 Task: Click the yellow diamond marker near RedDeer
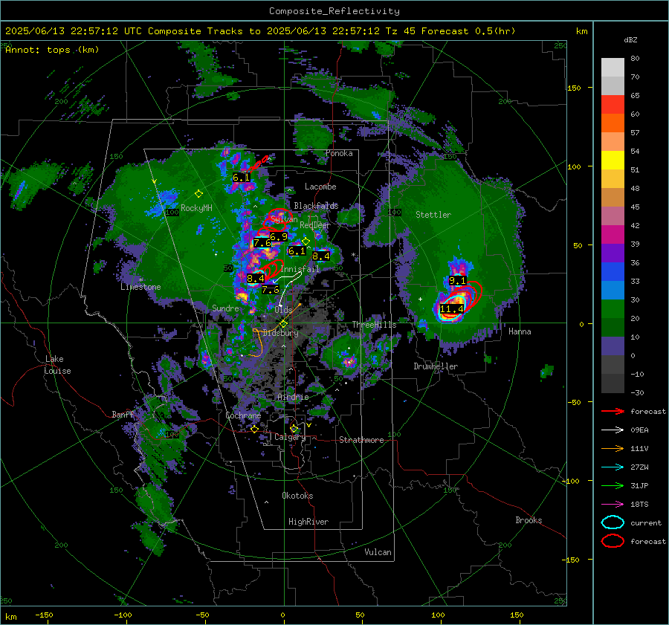[x=306, y=242]
